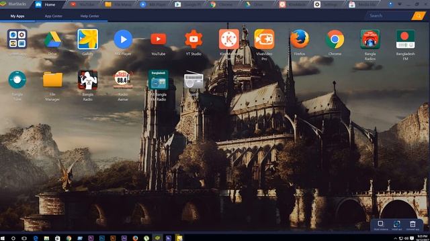The image size is (430, 241).
Task: Launch the VivaVideo Pro app
Action: click(x=264, y=39)
